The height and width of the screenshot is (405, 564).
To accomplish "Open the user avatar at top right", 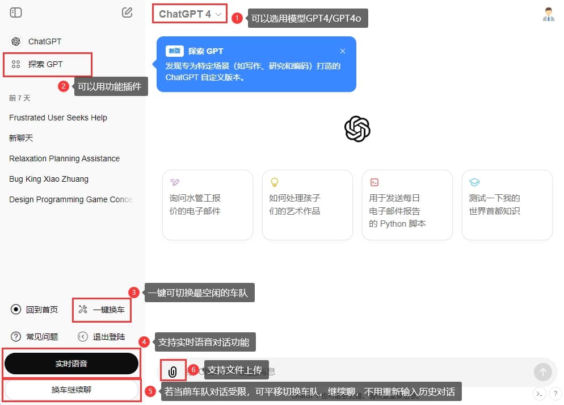I will click(x=548, y=14).
